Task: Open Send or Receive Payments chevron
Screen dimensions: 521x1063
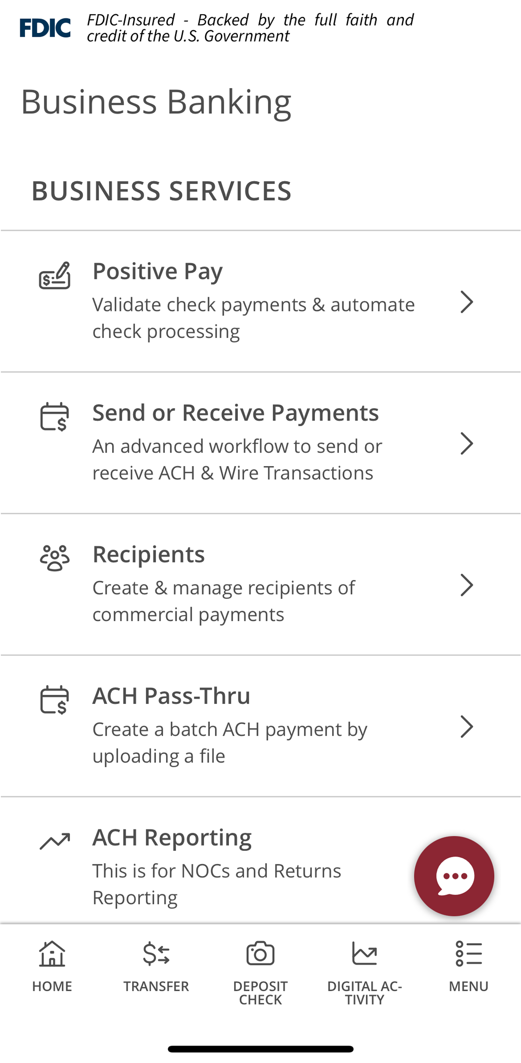Action: [466, 444]
